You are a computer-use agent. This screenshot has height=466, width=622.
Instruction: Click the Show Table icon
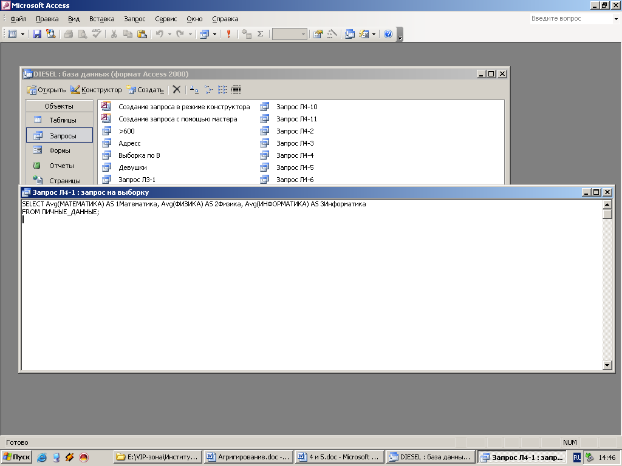[x=247, y=34]
